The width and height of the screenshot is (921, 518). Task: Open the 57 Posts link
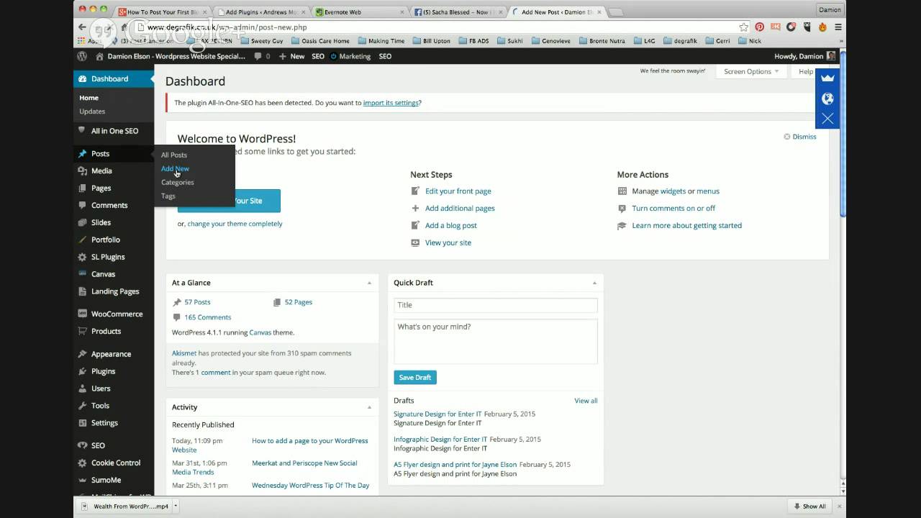point(197,303)
